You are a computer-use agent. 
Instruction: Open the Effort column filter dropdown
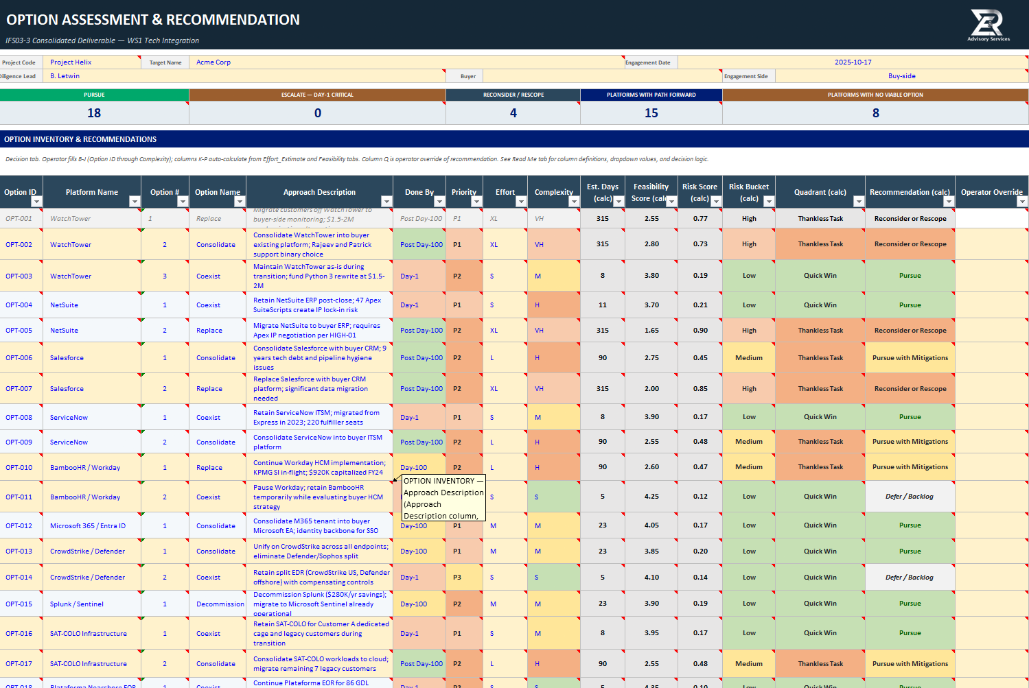pos(521,202)
